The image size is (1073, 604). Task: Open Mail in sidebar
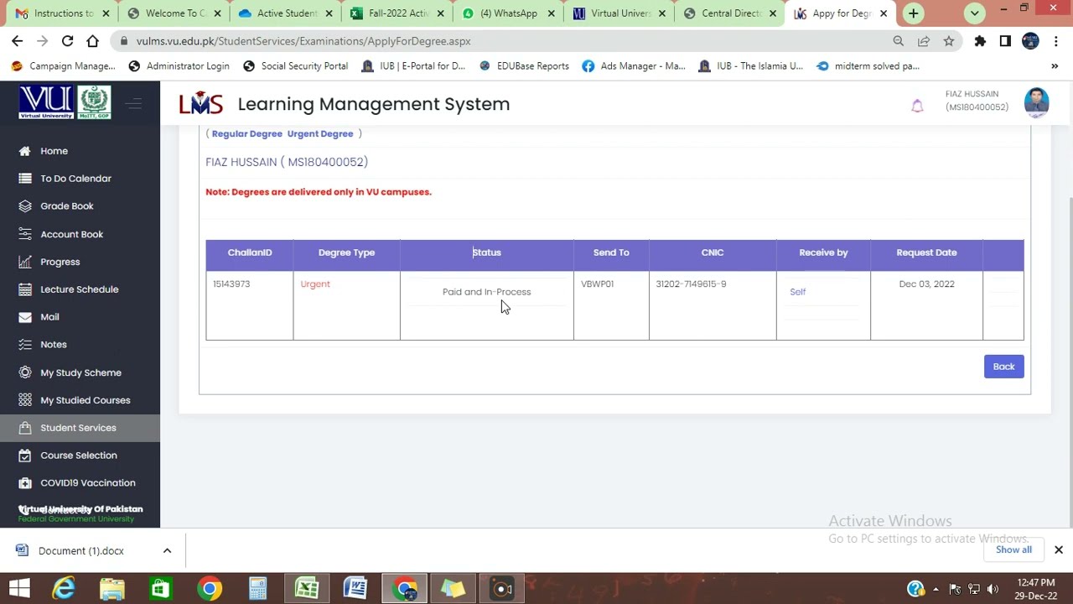pos(49,317)
